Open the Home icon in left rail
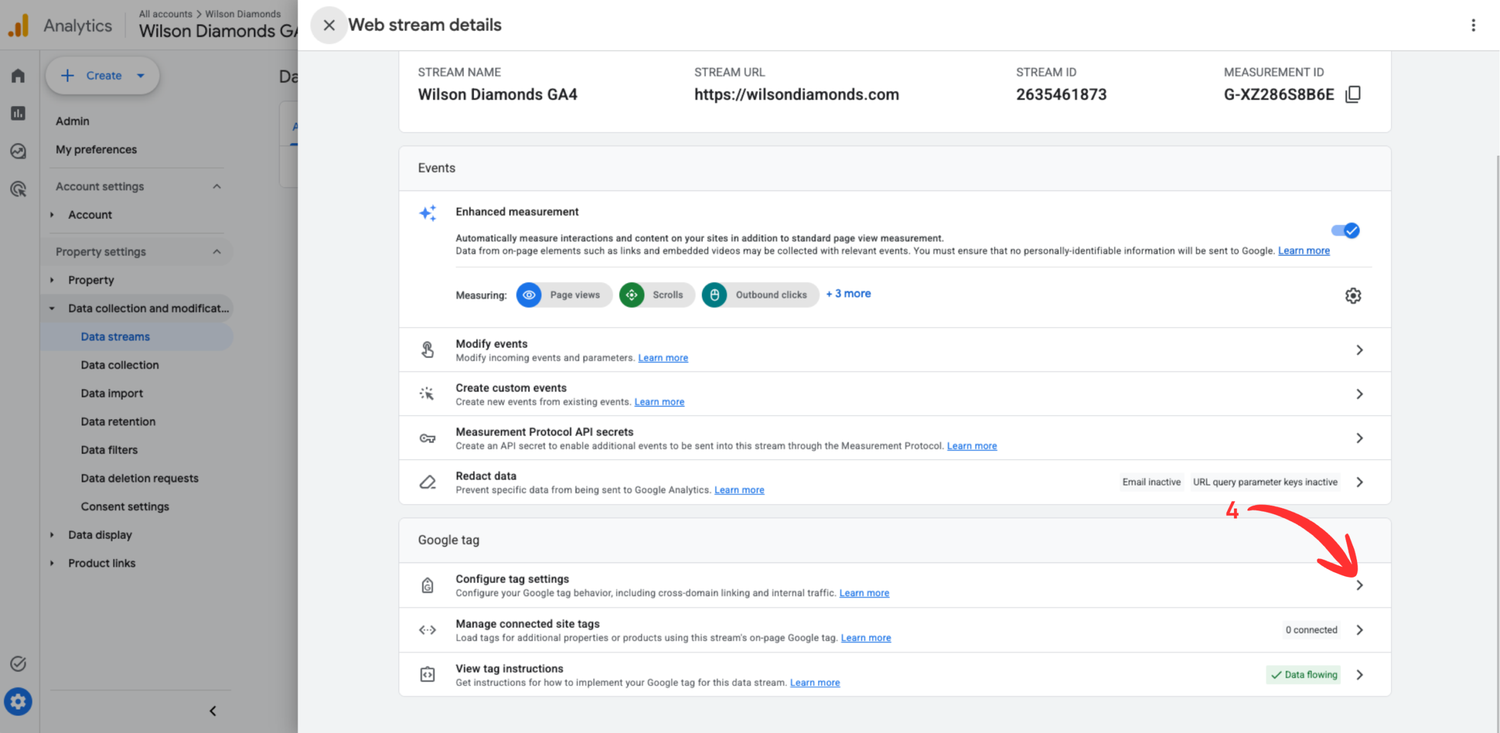The width and height of the screenshot is (1500, 733). [18, 76]
